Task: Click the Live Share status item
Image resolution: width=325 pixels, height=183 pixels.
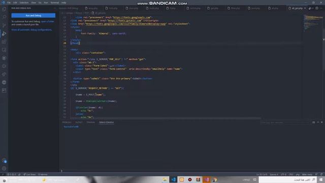Action: click(29, 174)
